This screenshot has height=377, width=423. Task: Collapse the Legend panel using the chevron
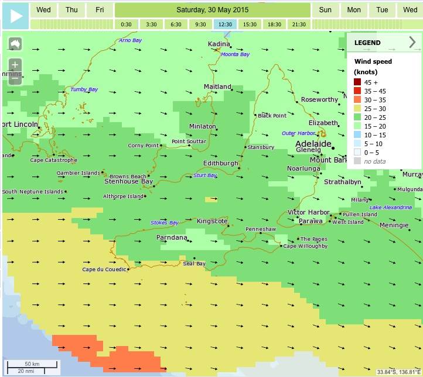[x=412, y=42]
